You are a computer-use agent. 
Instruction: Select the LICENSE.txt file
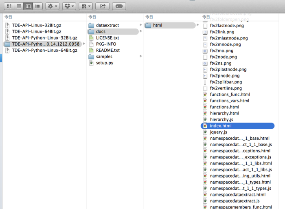[107, 38]
